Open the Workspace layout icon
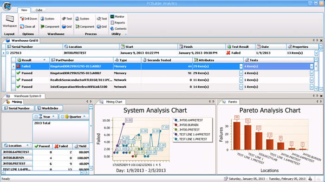325x182 pixels. coord(10,21)
